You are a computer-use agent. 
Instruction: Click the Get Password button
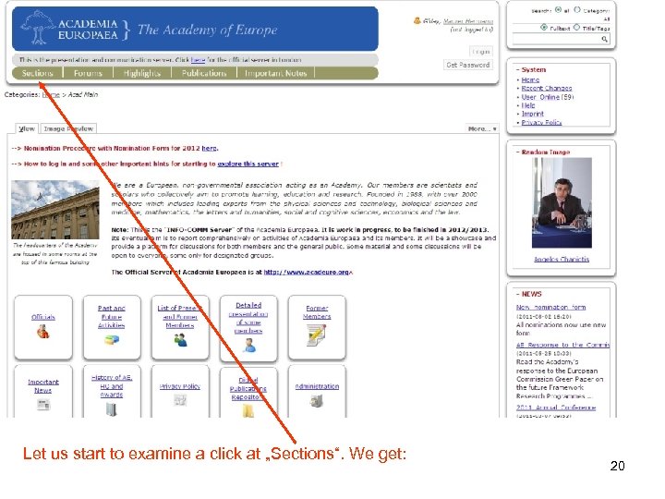coord(467,65)
